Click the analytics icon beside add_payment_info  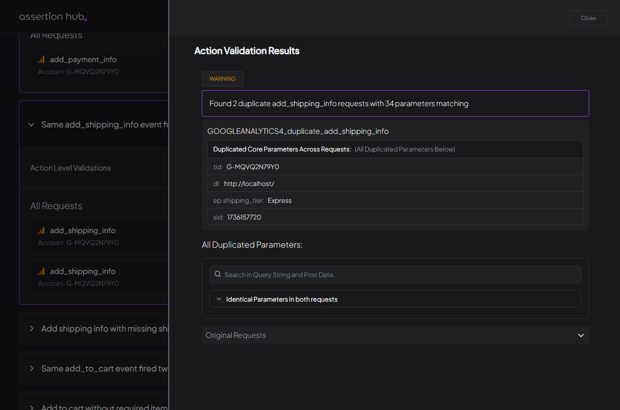coord(42,59)
